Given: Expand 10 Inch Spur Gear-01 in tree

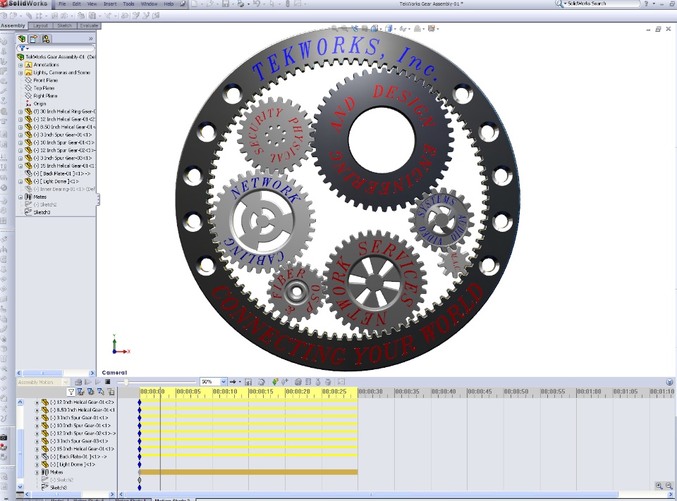Looking at the screenshot, I should 20,142.
